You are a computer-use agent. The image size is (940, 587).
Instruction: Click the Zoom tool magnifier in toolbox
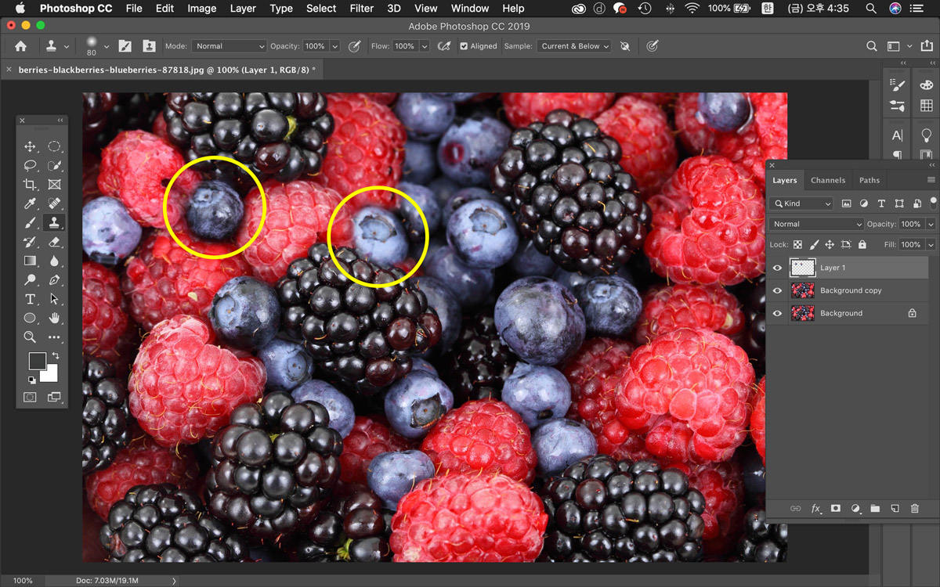(x=30, y=337)
